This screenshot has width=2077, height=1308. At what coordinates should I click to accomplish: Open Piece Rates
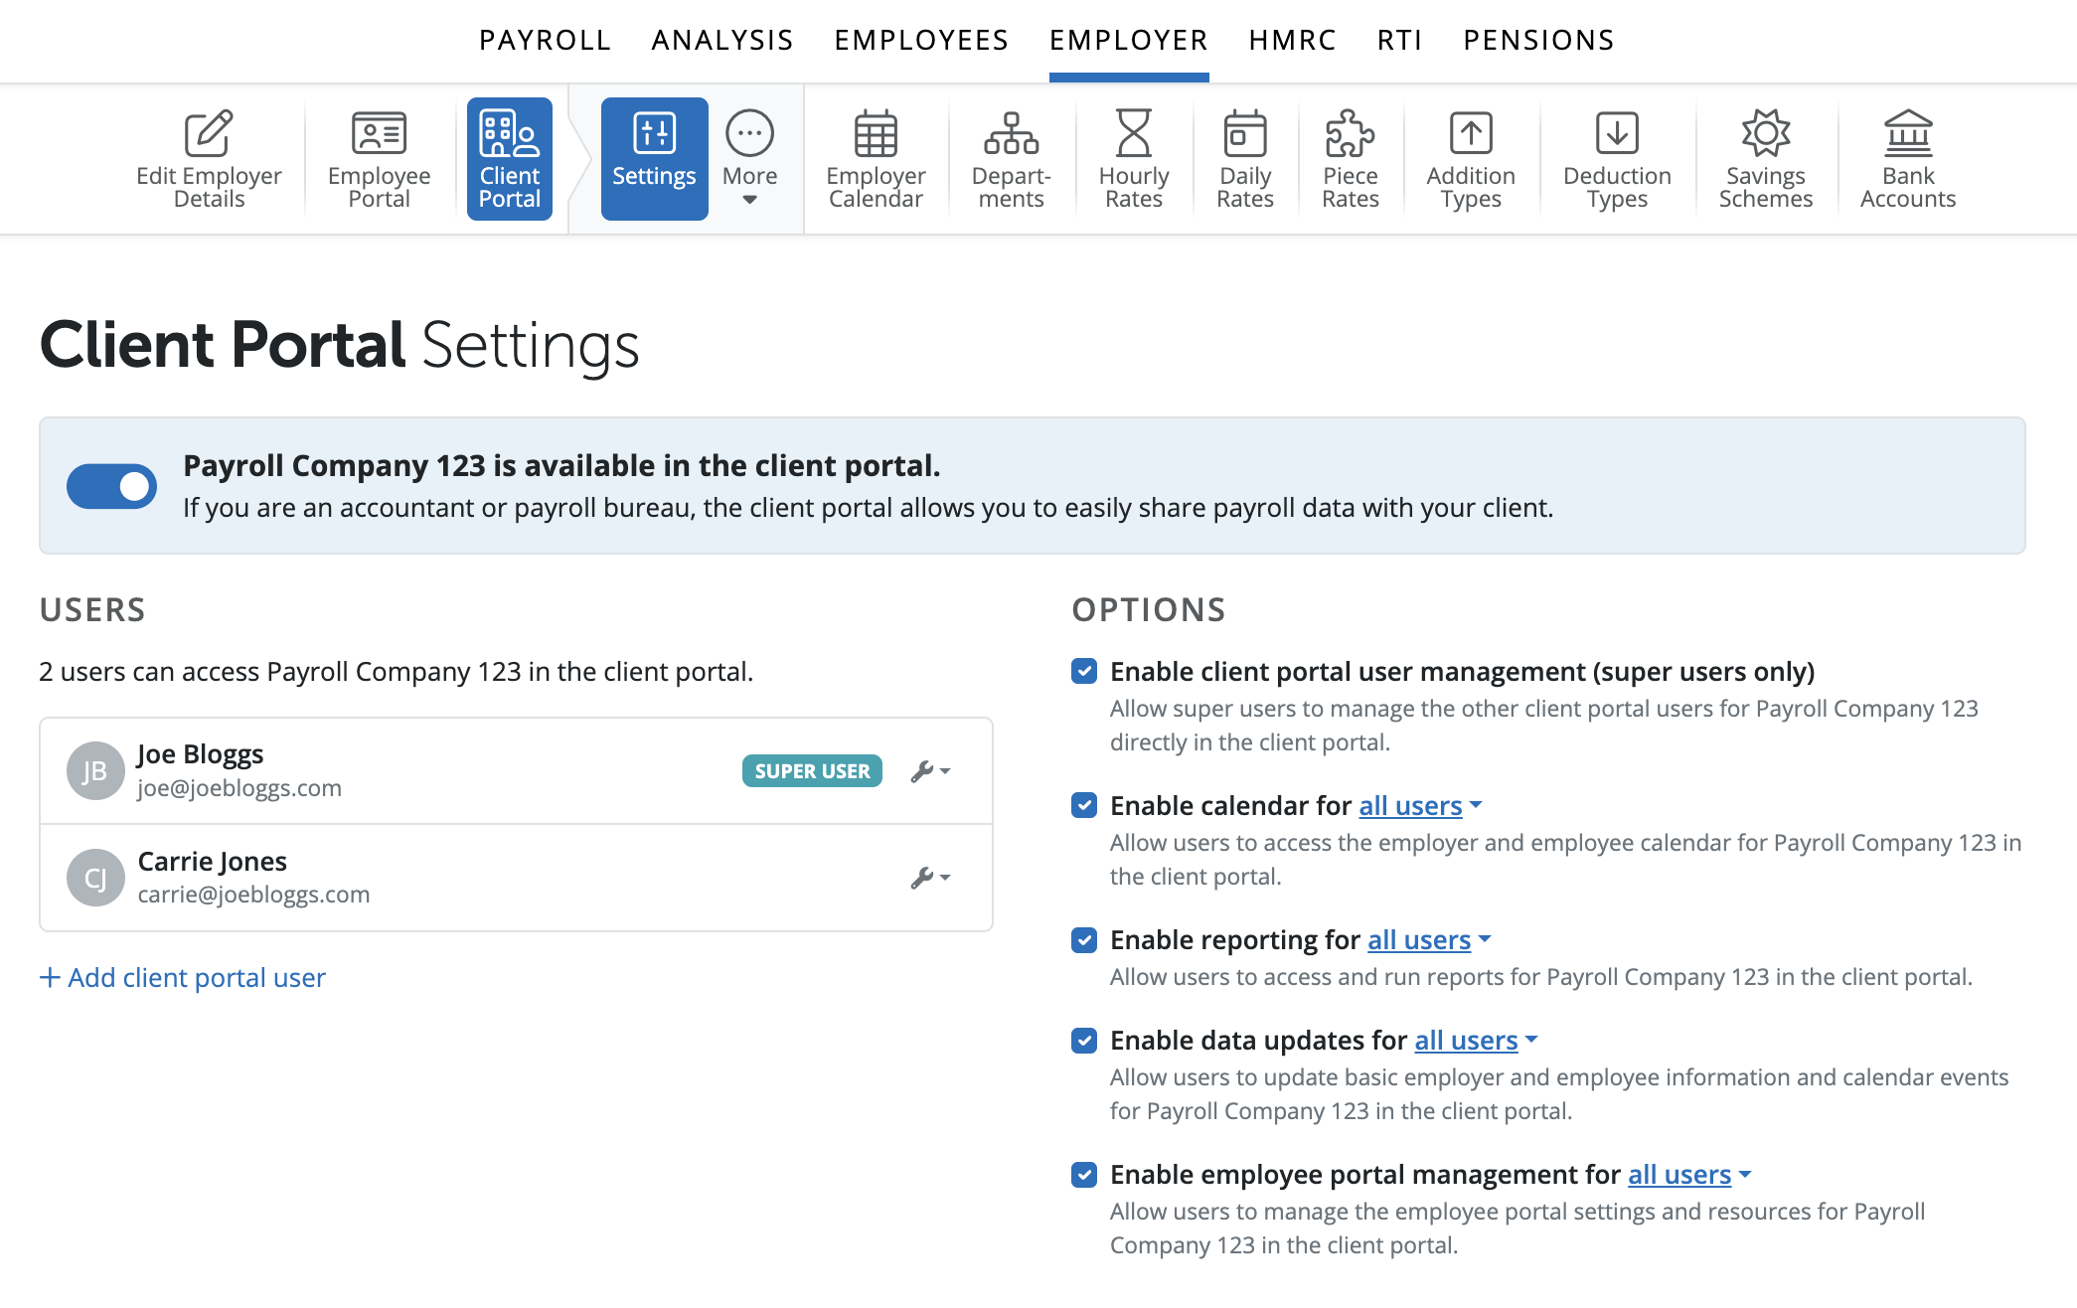pyautogui.click(x=1350, y=157)
